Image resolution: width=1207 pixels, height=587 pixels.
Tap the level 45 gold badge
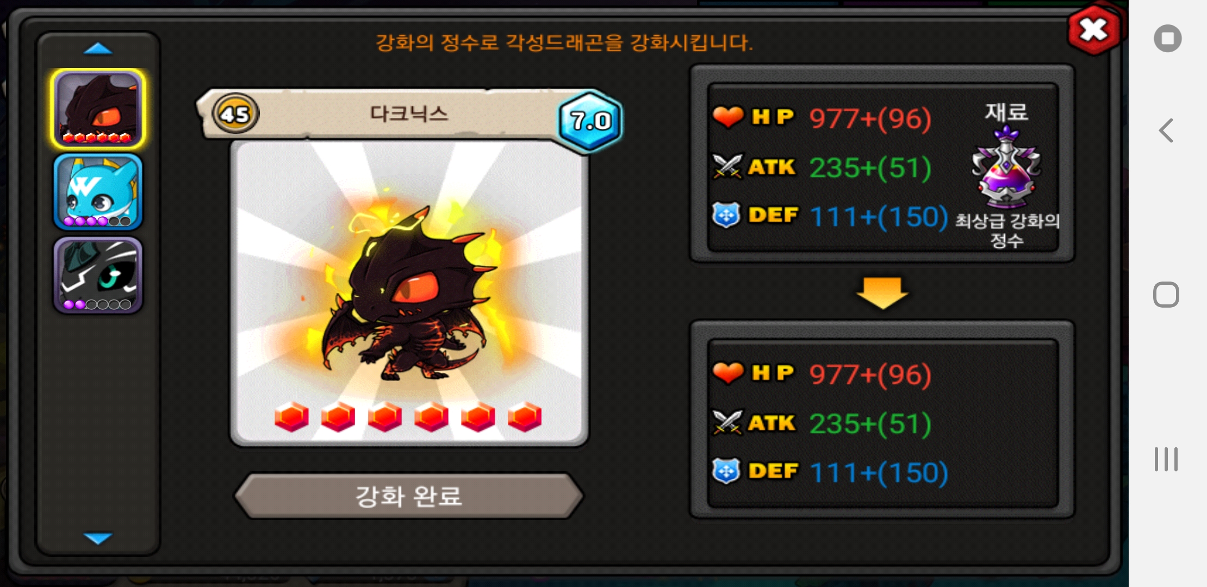point(235,114)
